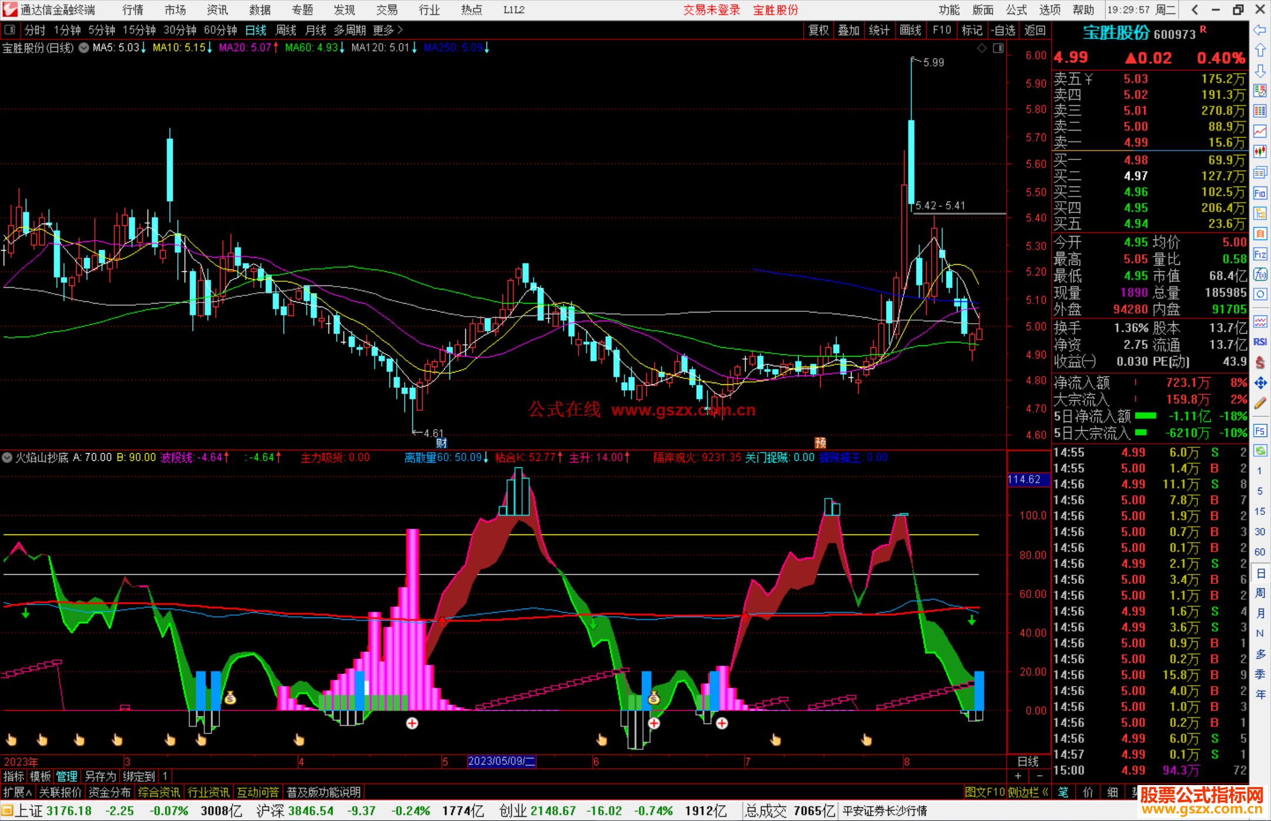Click the blue back arrow sidebar icon
1271x821 pixels.
tap(1260, 30)
